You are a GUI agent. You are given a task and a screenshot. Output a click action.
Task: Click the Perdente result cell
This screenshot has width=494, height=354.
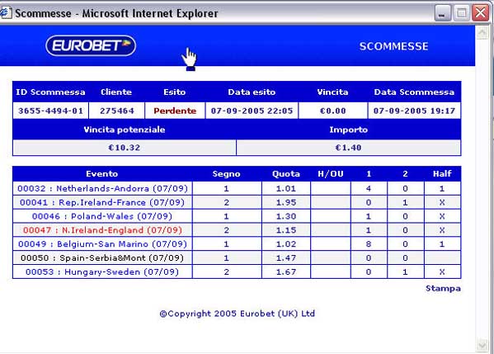point(175,111)
